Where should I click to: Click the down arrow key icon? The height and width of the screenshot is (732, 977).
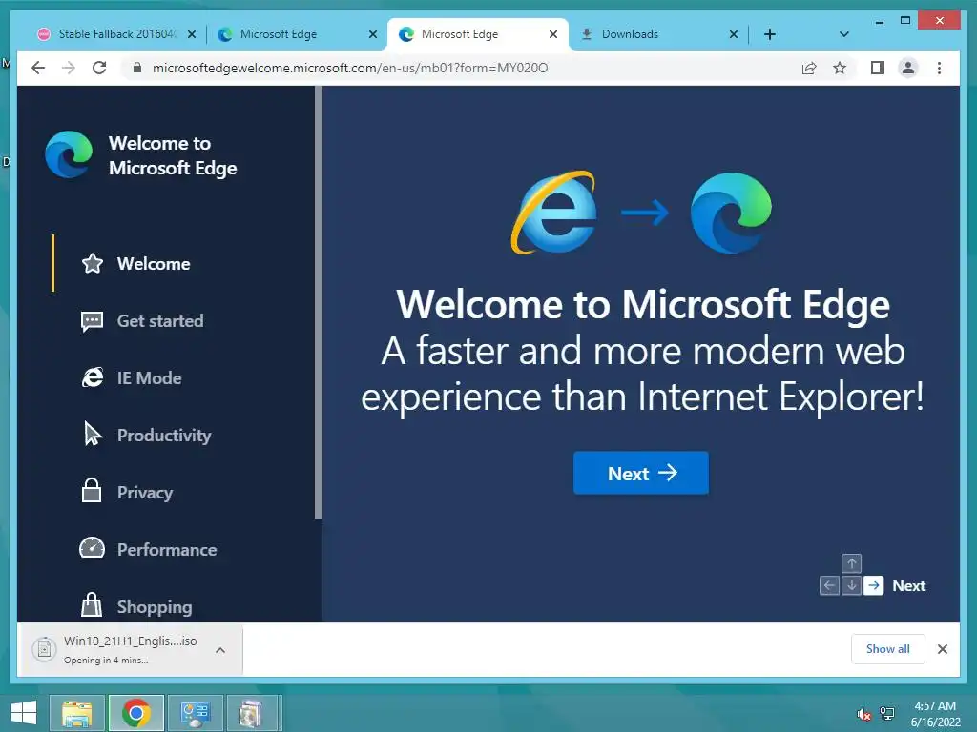(851, 585)
